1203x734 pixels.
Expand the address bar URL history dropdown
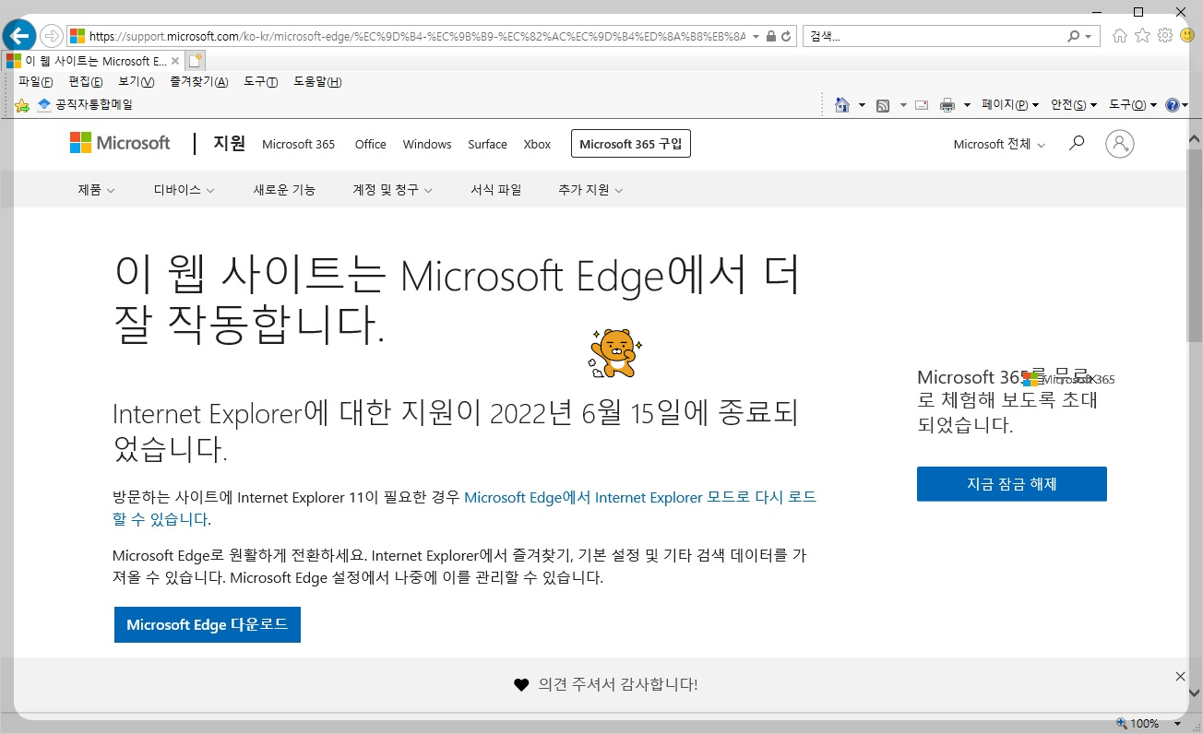point(756,36)
